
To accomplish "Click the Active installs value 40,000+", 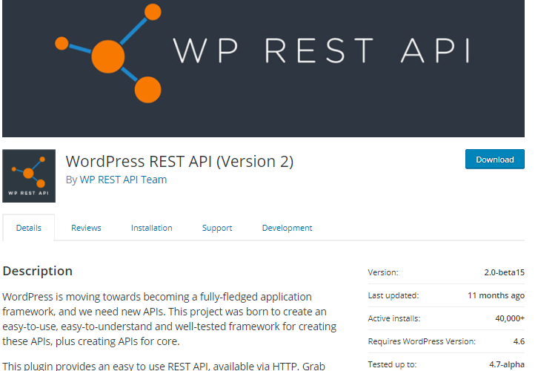I will [x=510, y=318].
